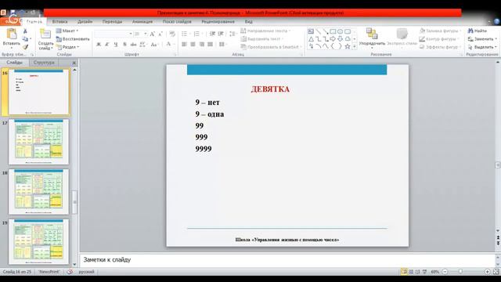Close the slides pane with X

[74, 63]
